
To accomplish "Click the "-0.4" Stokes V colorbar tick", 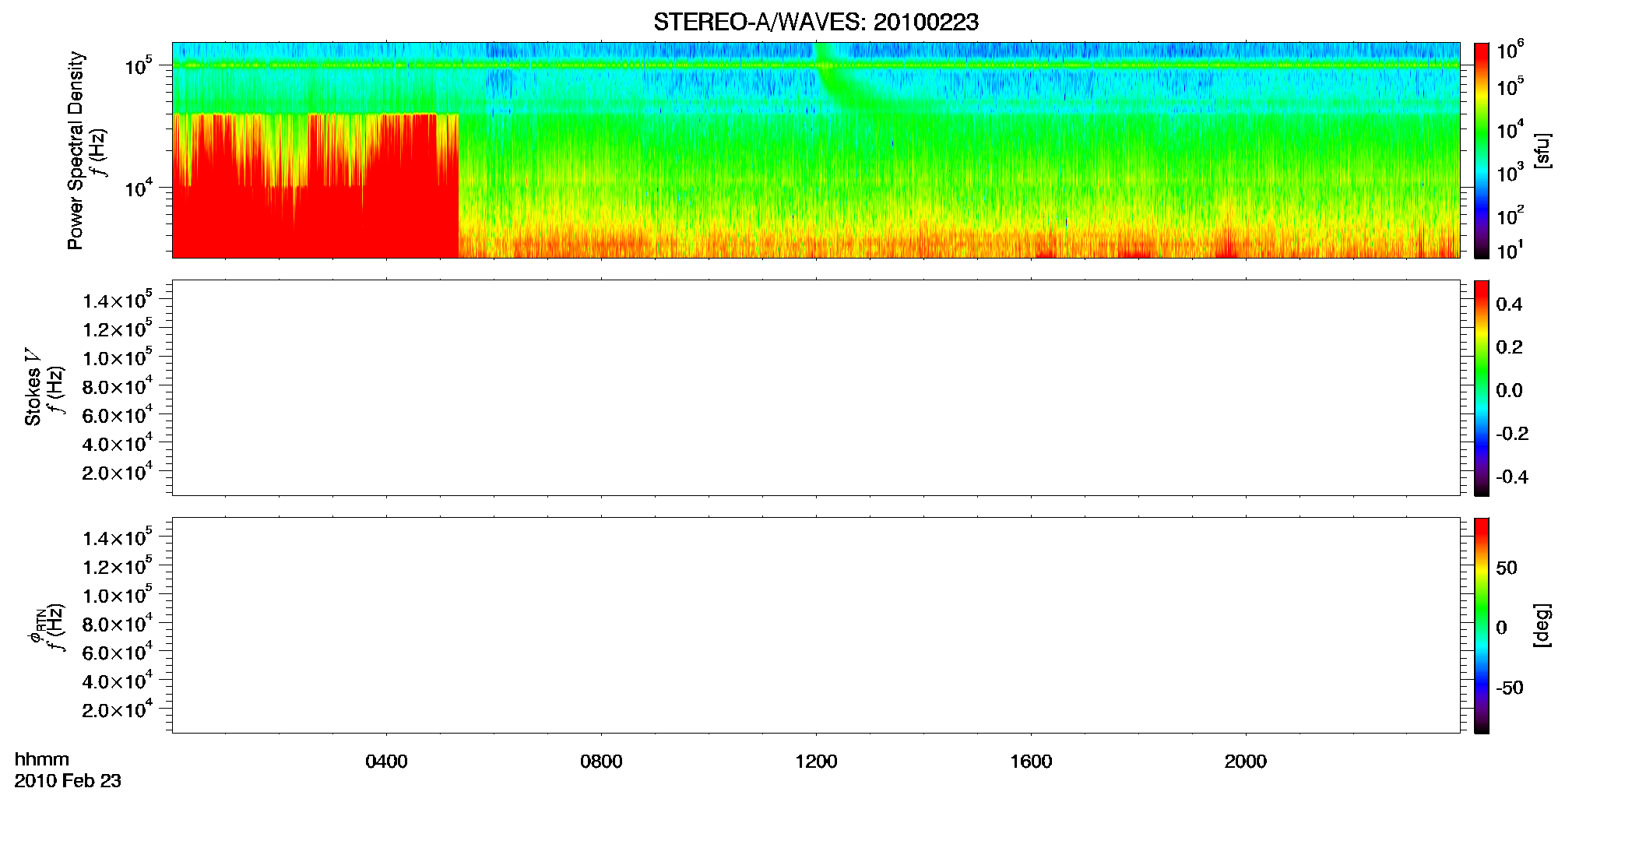I will pyautogui.click(x=1512, y=477).
